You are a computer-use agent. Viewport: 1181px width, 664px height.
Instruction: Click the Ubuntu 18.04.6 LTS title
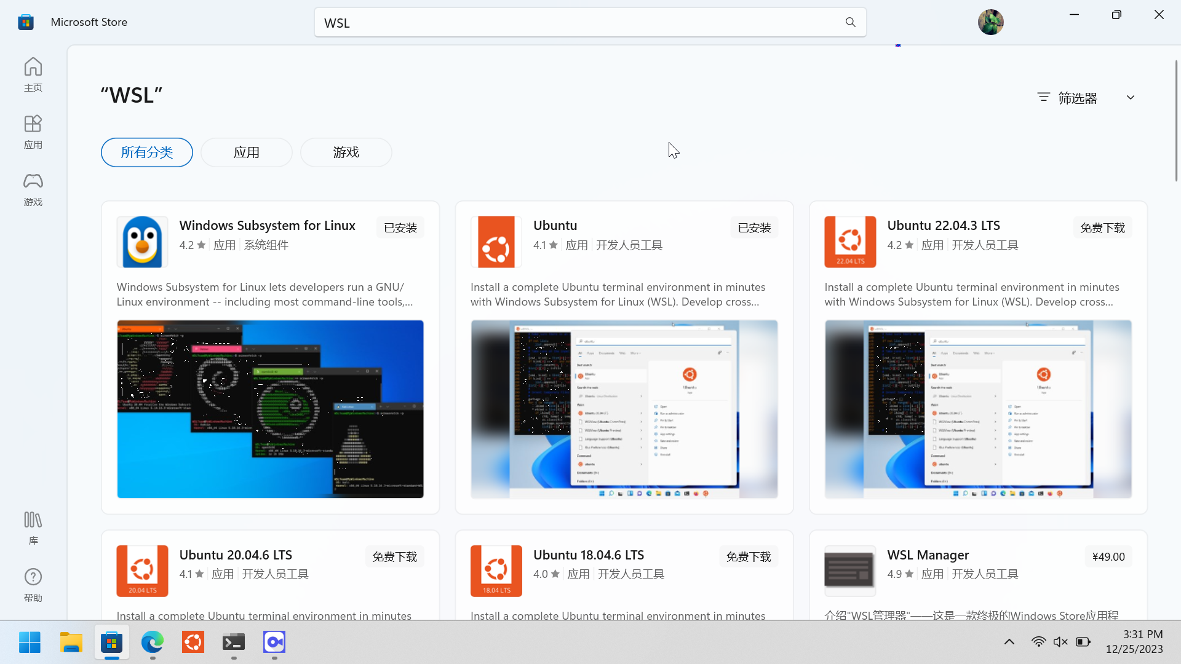589,555
